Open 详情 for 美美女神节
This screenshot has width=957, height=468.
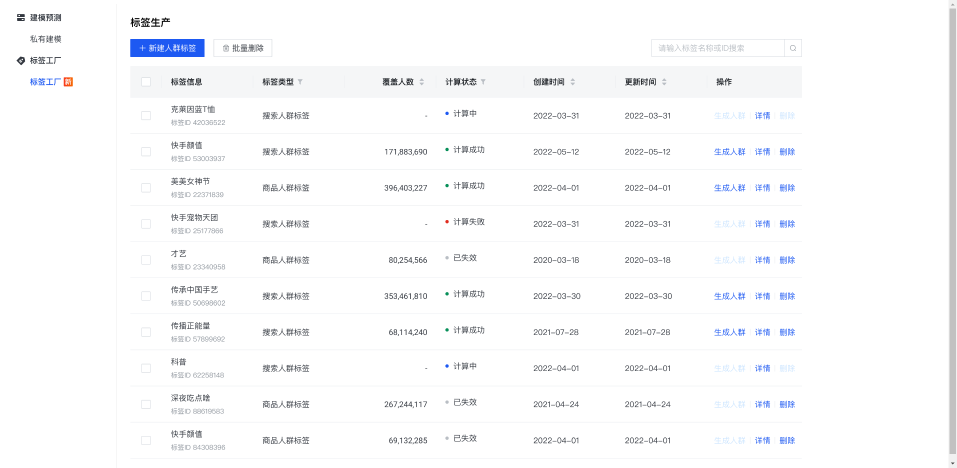pyautogui.click(x=762, y=188)
